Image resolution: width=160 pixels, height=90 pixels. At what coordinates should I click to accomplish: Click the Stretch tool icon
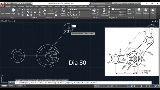28,15
